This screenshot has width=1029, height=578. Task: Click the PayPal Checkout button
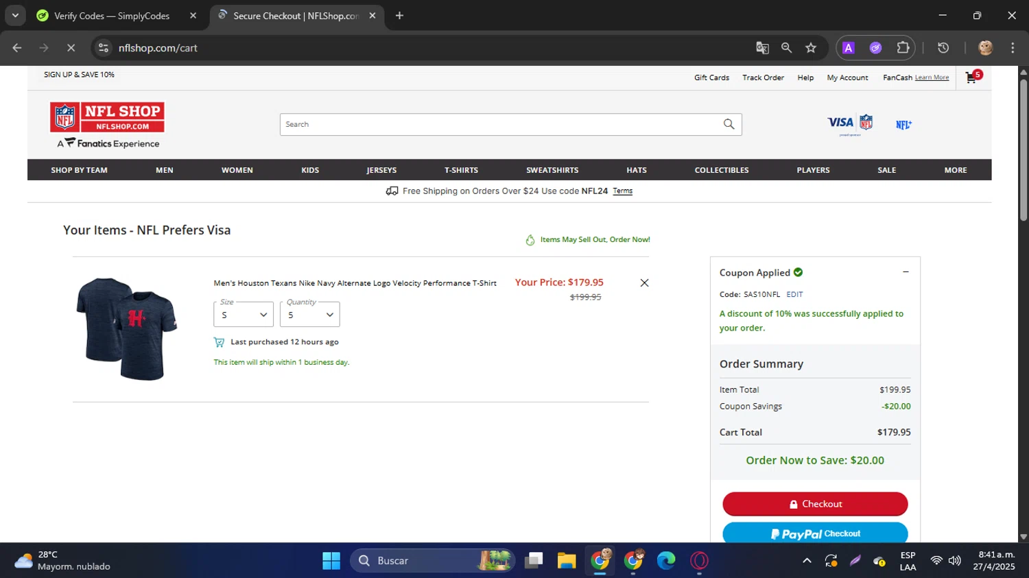point(815,533)
